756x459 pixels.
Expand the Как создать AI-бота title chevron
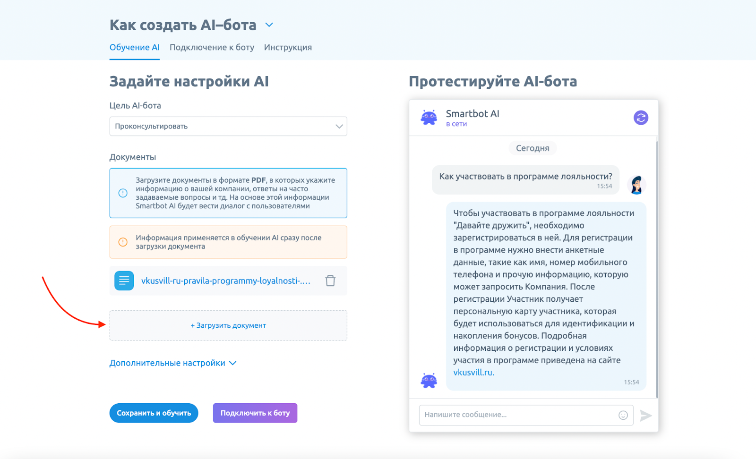(x=269, y=25)
